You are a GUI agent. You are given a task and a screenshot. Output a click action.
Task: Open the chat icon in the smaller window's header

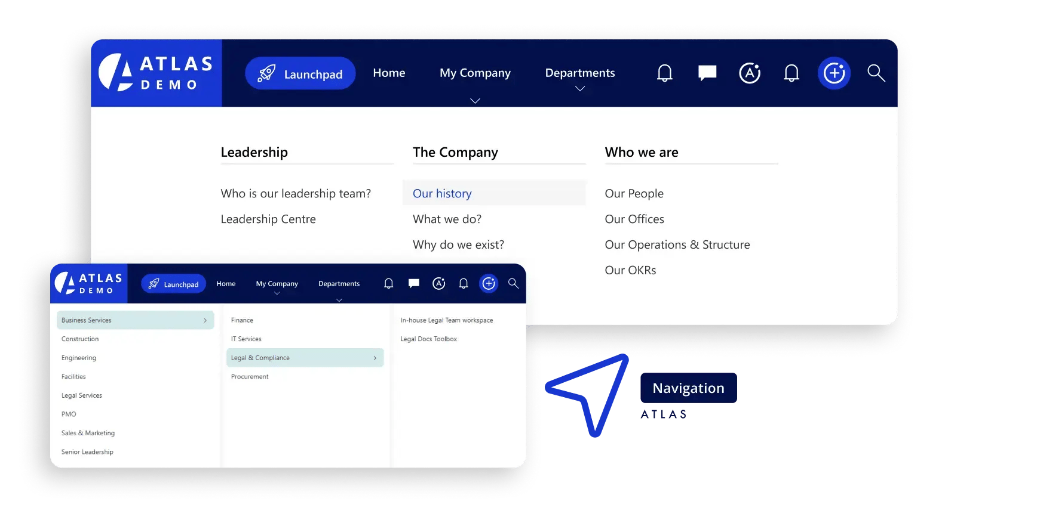[x=413, y=283]
